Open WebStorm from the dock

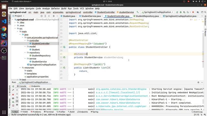tap(4, 36)
